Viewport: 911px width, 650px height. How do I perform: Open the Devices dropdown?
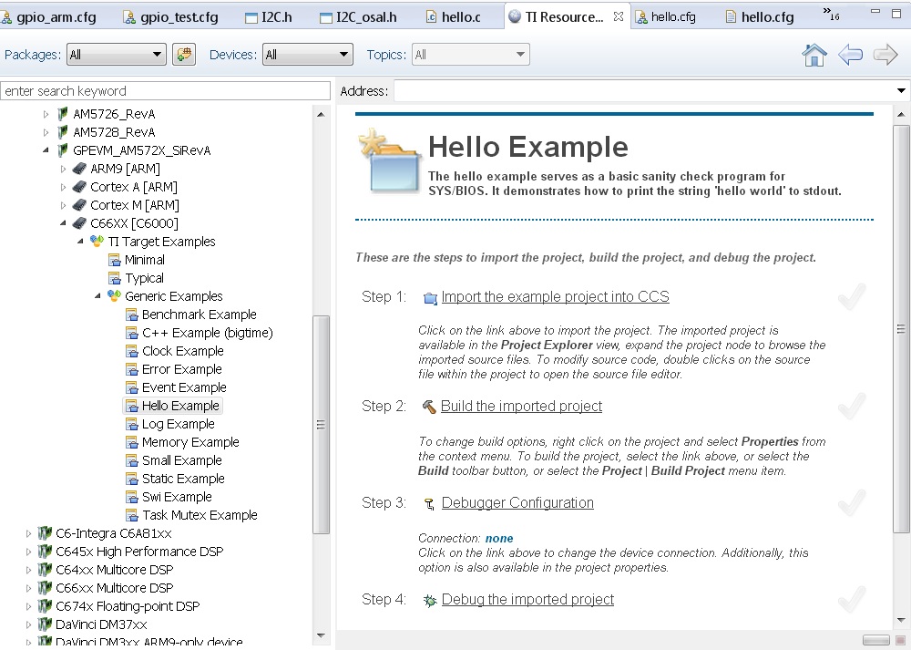(x=307, y=54)
